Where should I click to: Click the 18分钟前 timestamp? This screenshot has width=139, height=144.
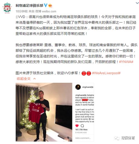[22, 11]
